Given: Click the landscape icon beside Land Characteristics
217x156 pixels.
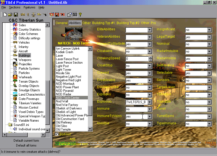Looking at the screenshot, I should tap(15, 94).
